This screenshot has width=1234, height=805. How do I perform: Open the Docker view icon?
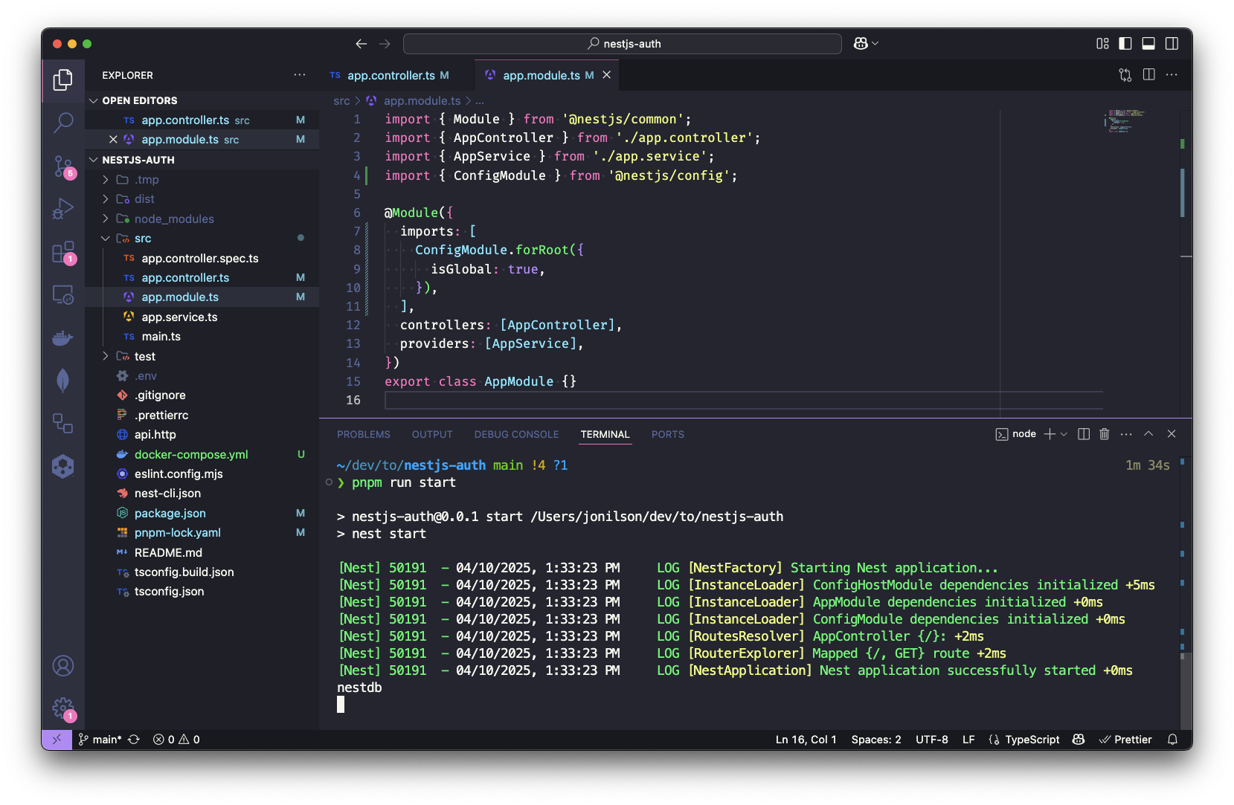[63, 338]
